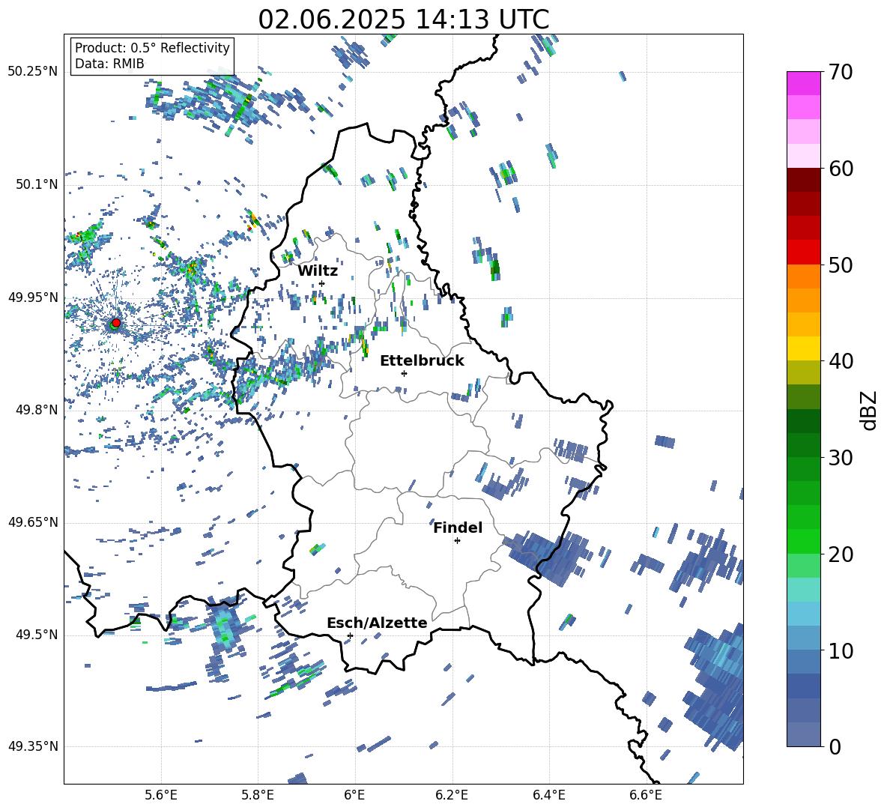The height and width of the screenshot is (810, 887).
Task: Click the Wiltz station cross marker
Action: (322, 284)
